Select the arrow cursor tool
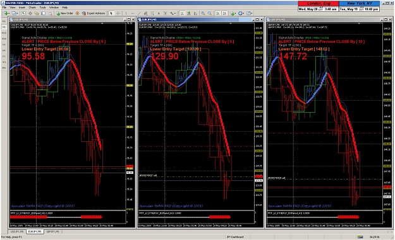Viewport: 395px width, 240px height. 111,13
